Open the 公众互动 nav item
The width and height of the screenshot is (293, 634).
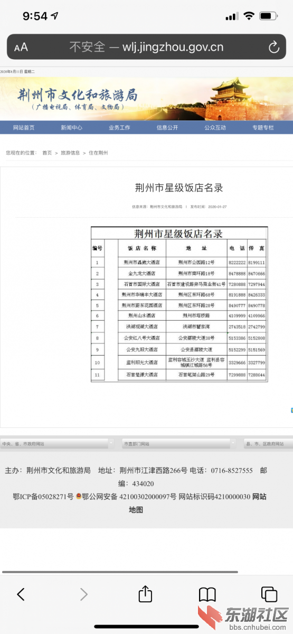click(x=215, y=127)
